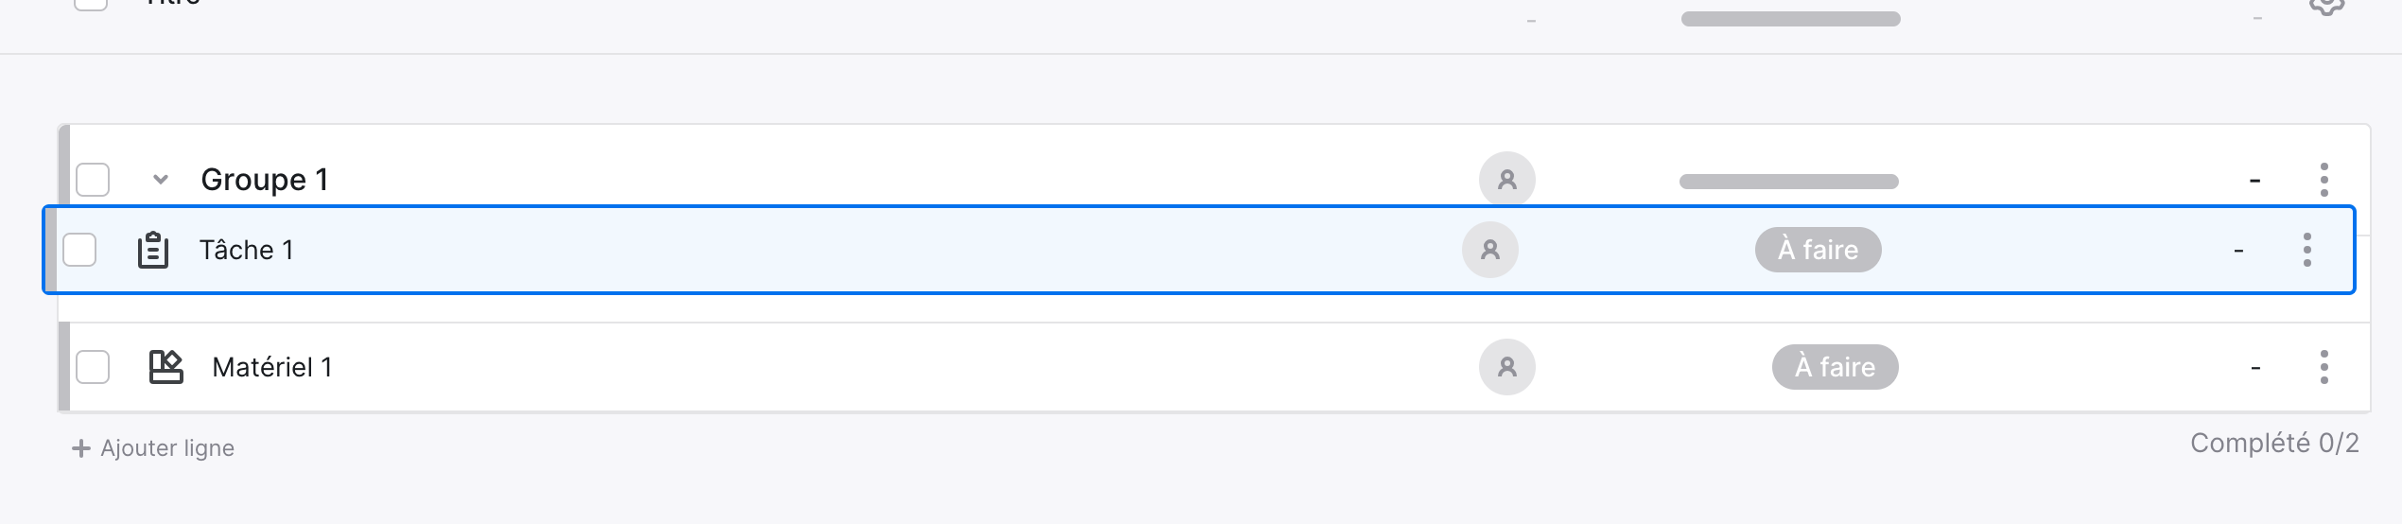2402x524 pixels.
Task: Open the three-dot menu for Tâche 1
Action: point(2307,250)
